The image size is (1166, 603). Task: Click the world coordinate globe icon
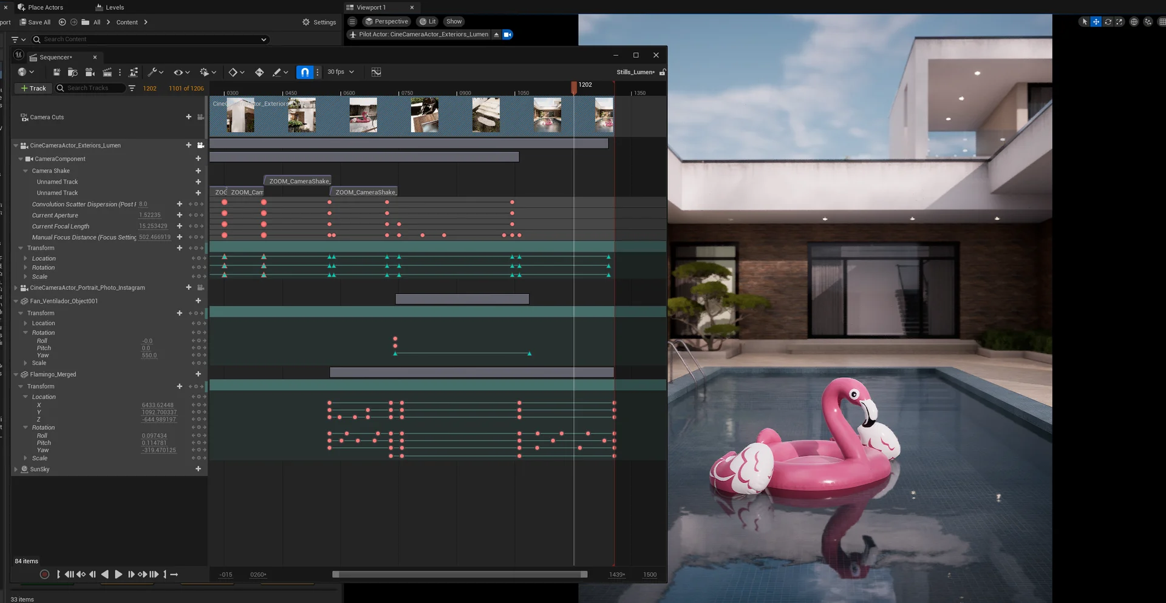1134,22
